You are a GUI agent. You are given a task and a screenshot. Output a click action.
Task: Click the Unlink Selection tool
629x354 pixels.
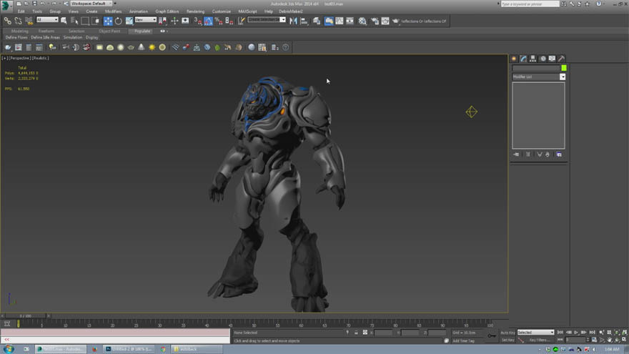coord(18,21)
